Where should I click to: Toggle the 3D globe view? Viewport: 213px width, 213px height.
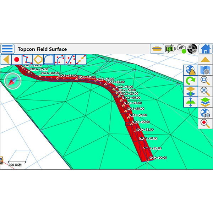(x=205, y=113)
